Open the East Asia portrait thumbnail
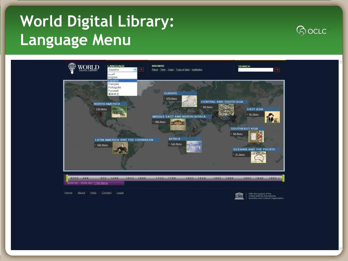 point(272,117)
